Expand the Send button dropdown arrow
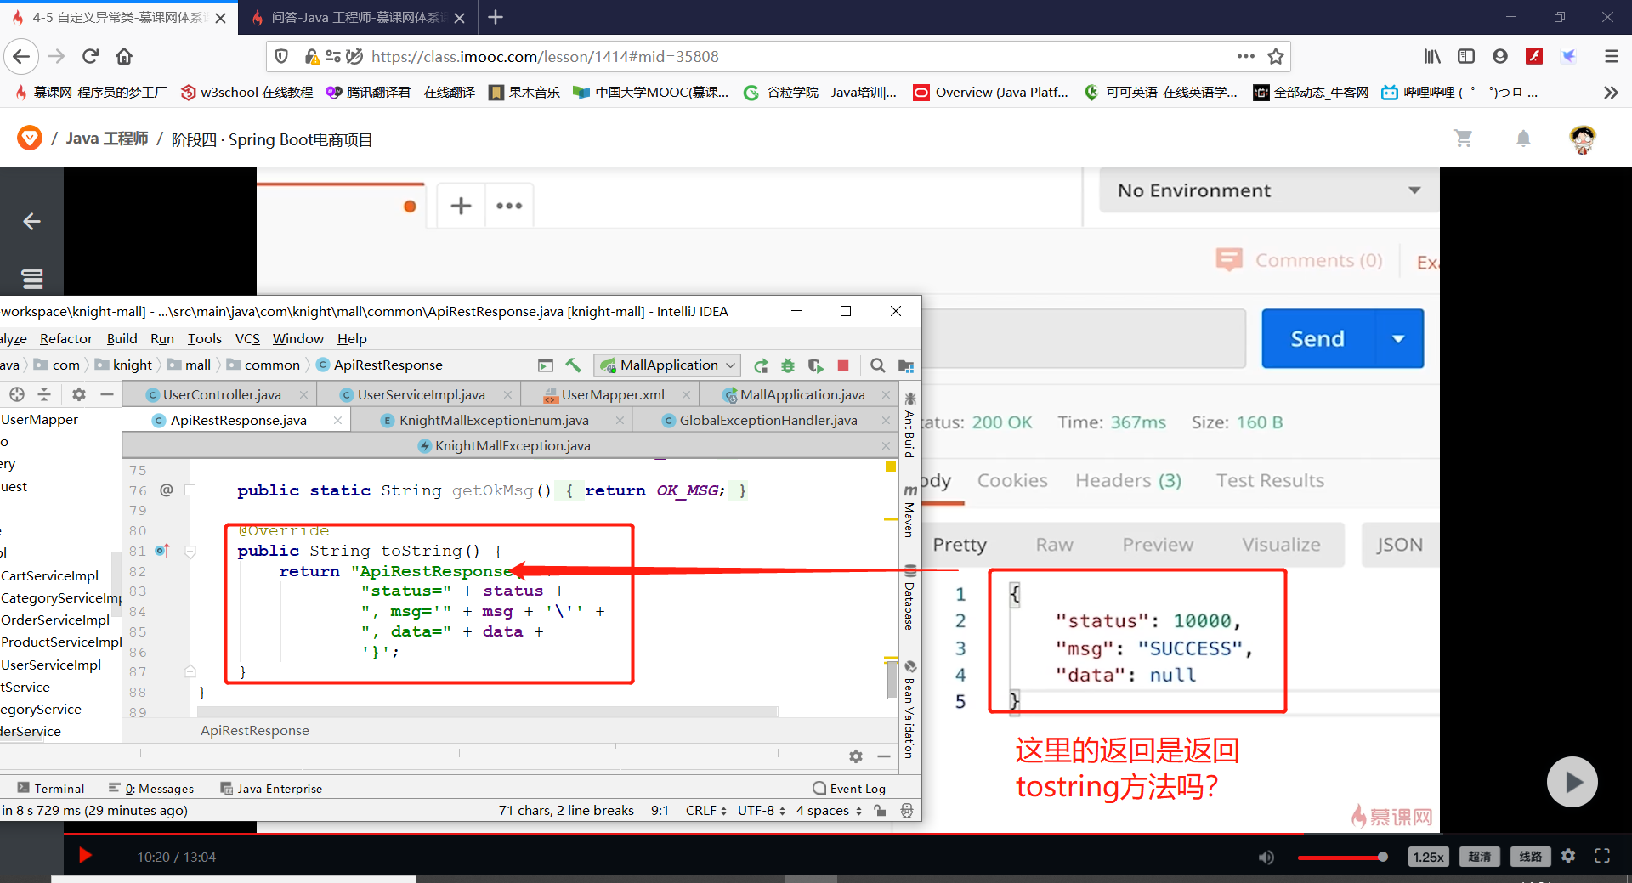1632x883 pixels. click(1398, 338)
